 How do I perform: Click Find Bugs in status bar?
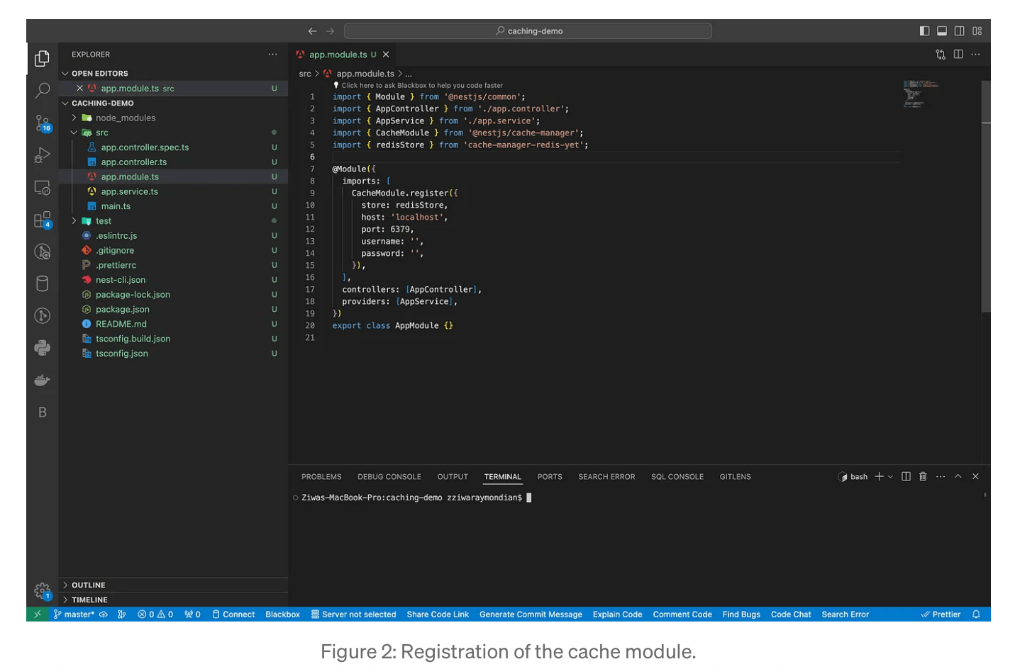[x=741, y=614]
